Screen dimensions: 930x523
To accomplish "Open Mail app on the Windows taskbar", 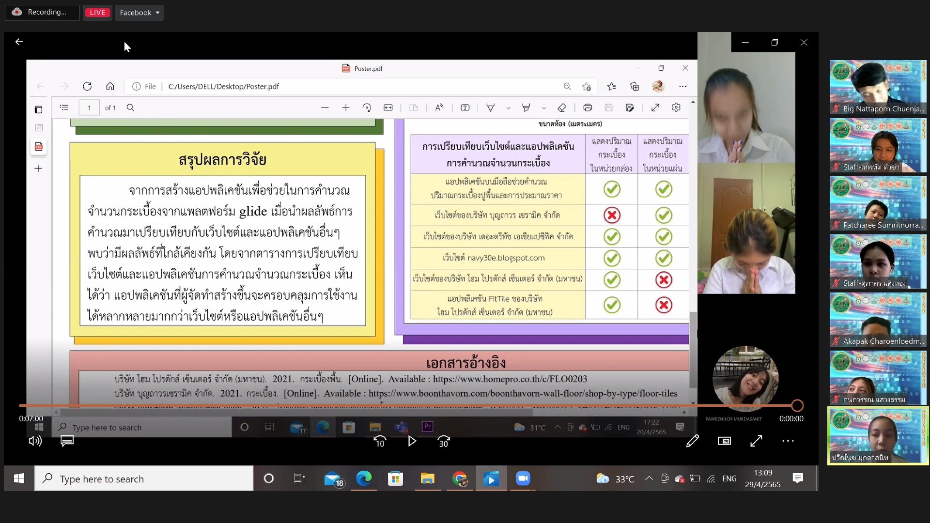I will click(x=333, y=478).
